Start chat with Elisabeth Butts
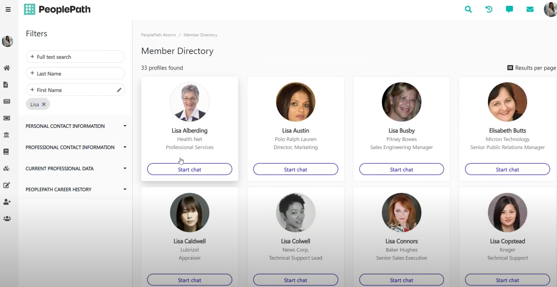 click(x=507, y=169)
